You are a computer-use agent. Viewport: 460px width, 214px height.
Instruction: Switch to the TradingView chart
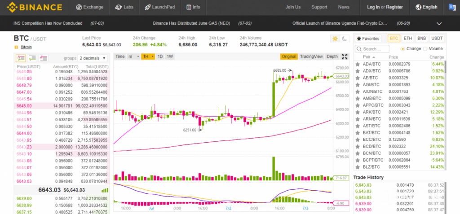click(311, 57)
